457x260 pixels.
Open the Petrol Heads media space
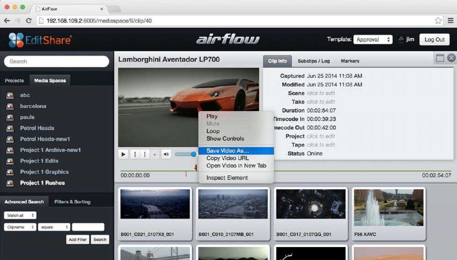37,128
